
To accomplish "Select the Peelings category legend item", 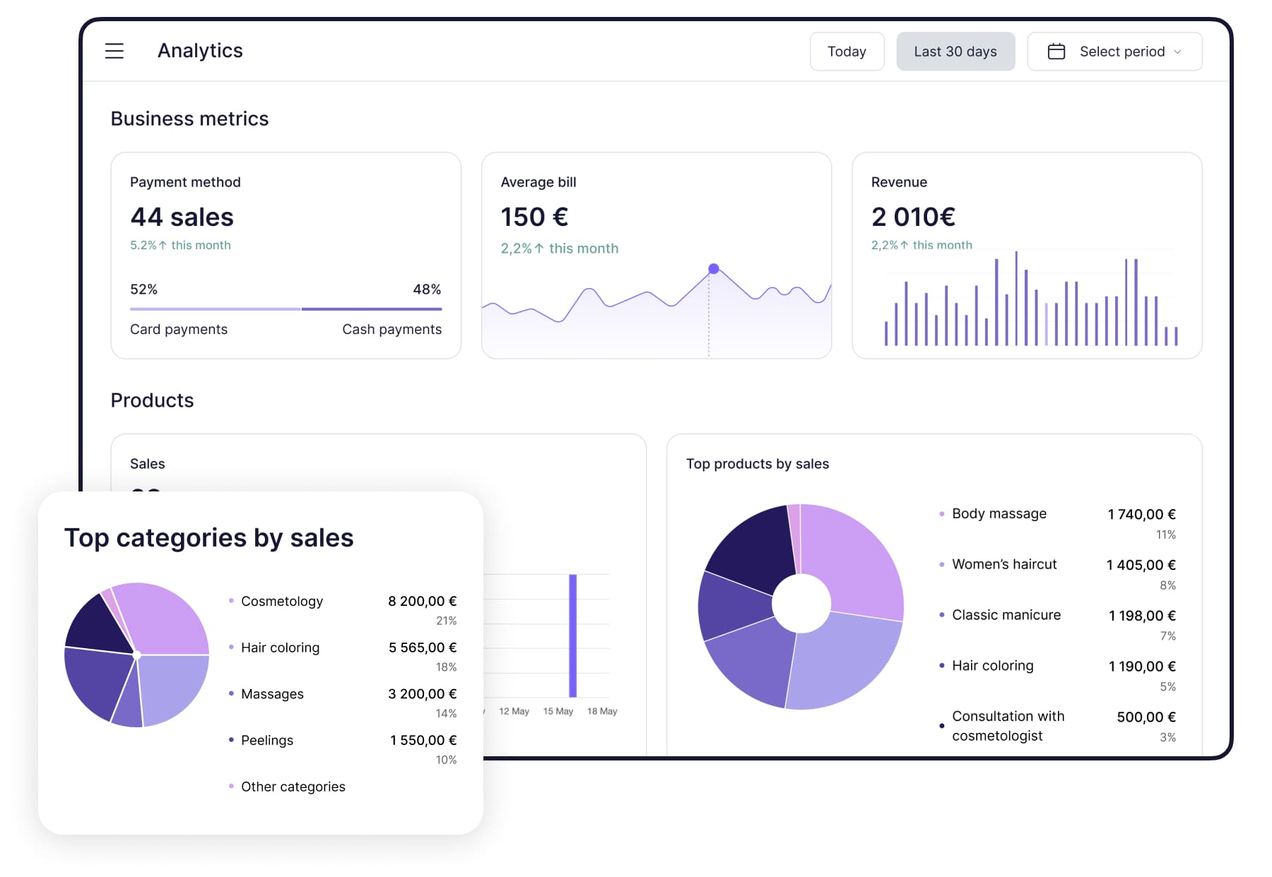I will tap(266, 740).
